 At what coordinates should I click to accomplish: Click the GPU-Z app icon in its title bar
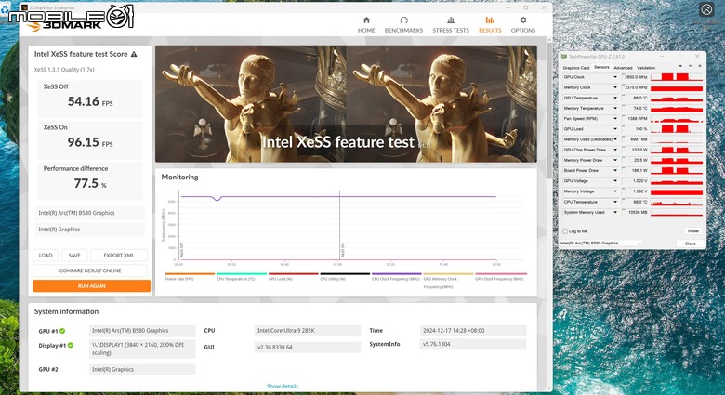click(564, 57)
